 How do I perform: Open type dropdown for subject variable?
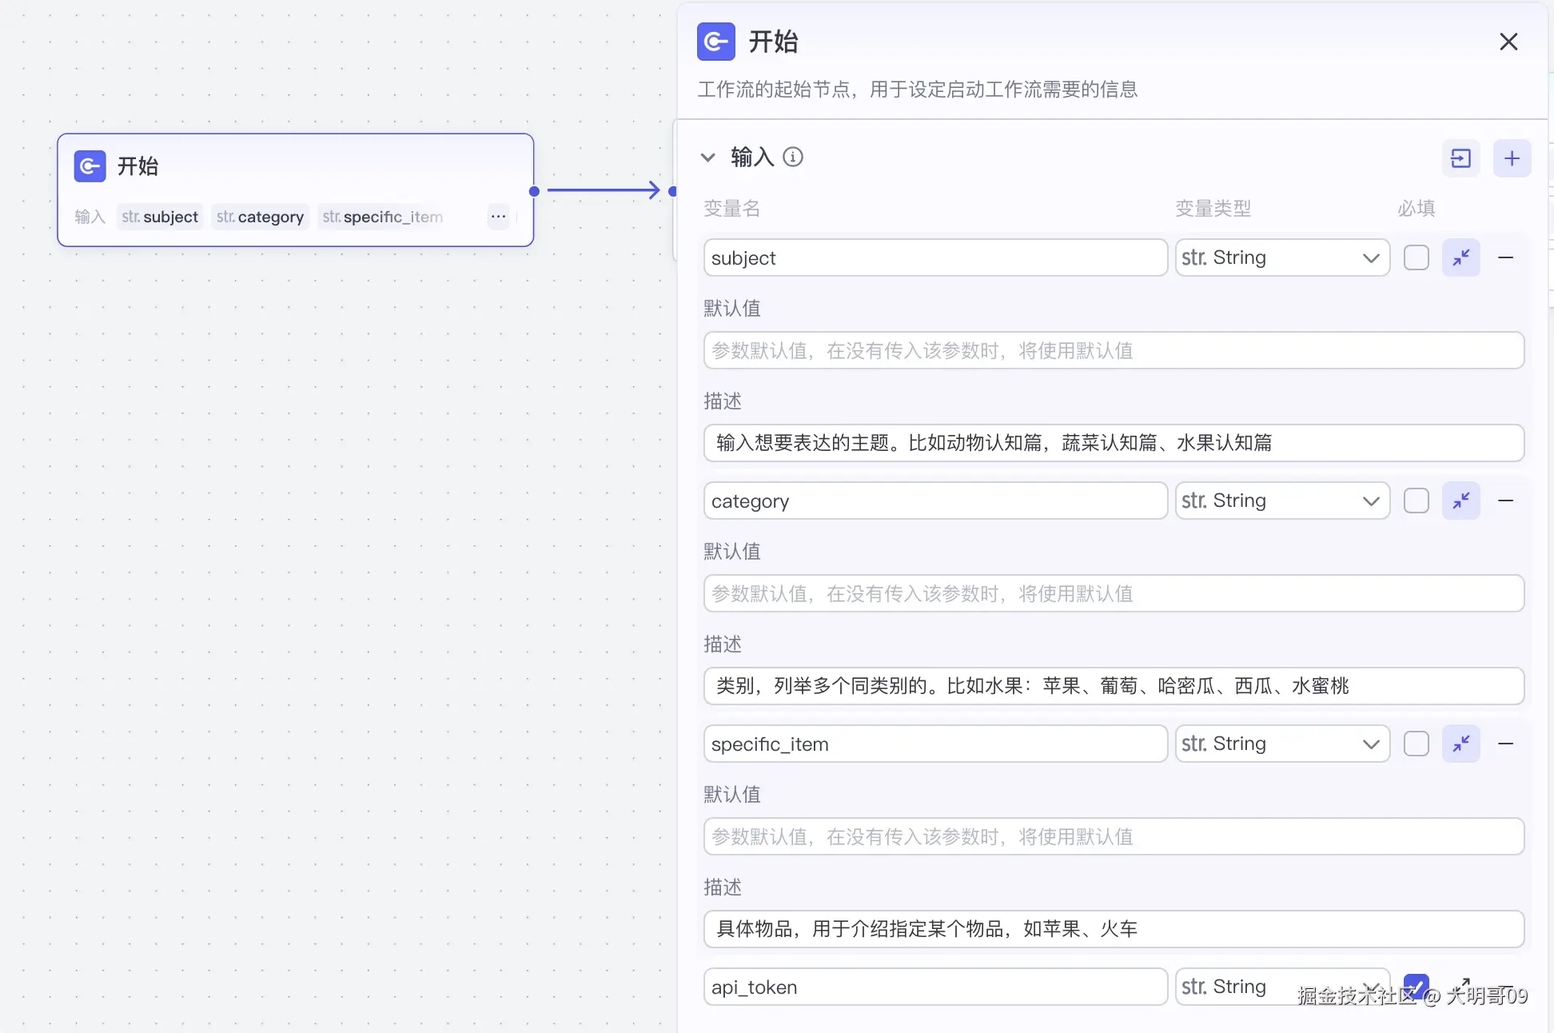1281,257
